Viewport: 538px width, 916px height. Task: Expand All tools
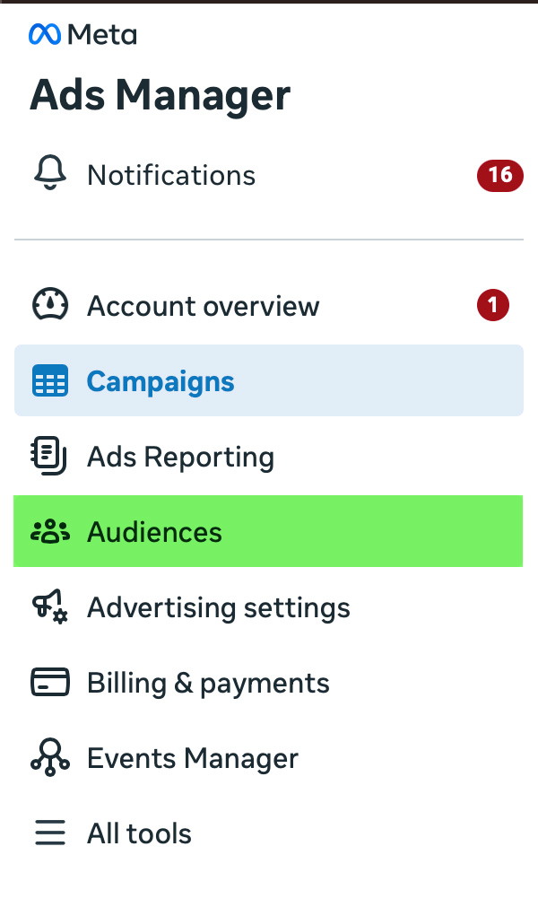tap(269, 833)
